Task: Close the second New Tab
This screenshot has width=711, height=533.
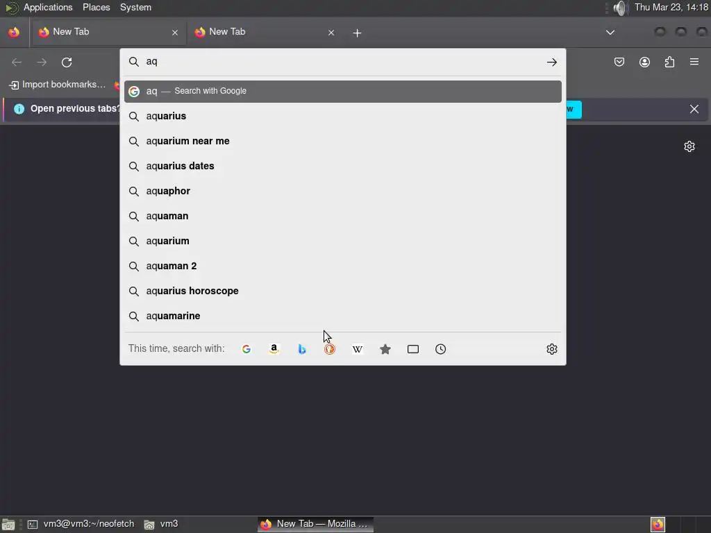Action: (x=331, y=33)
